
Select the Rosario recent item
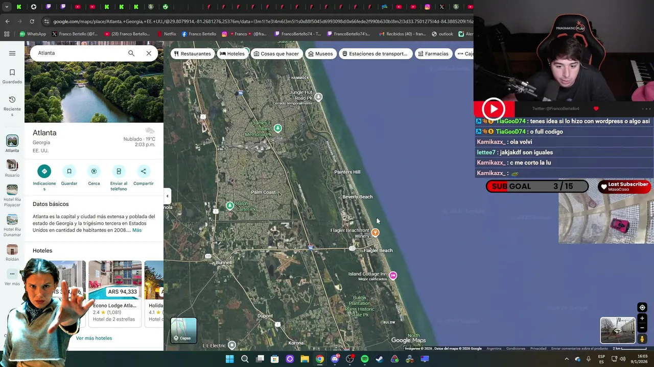pyautogui.click(x=12, y=168)
